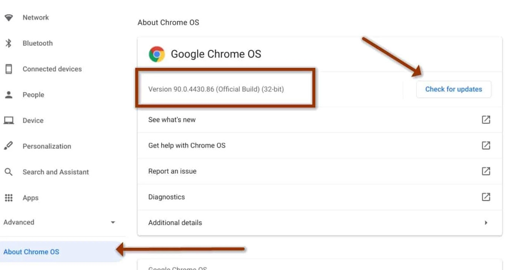Click the Search and Assistant magnifier icon

[9, 172]
